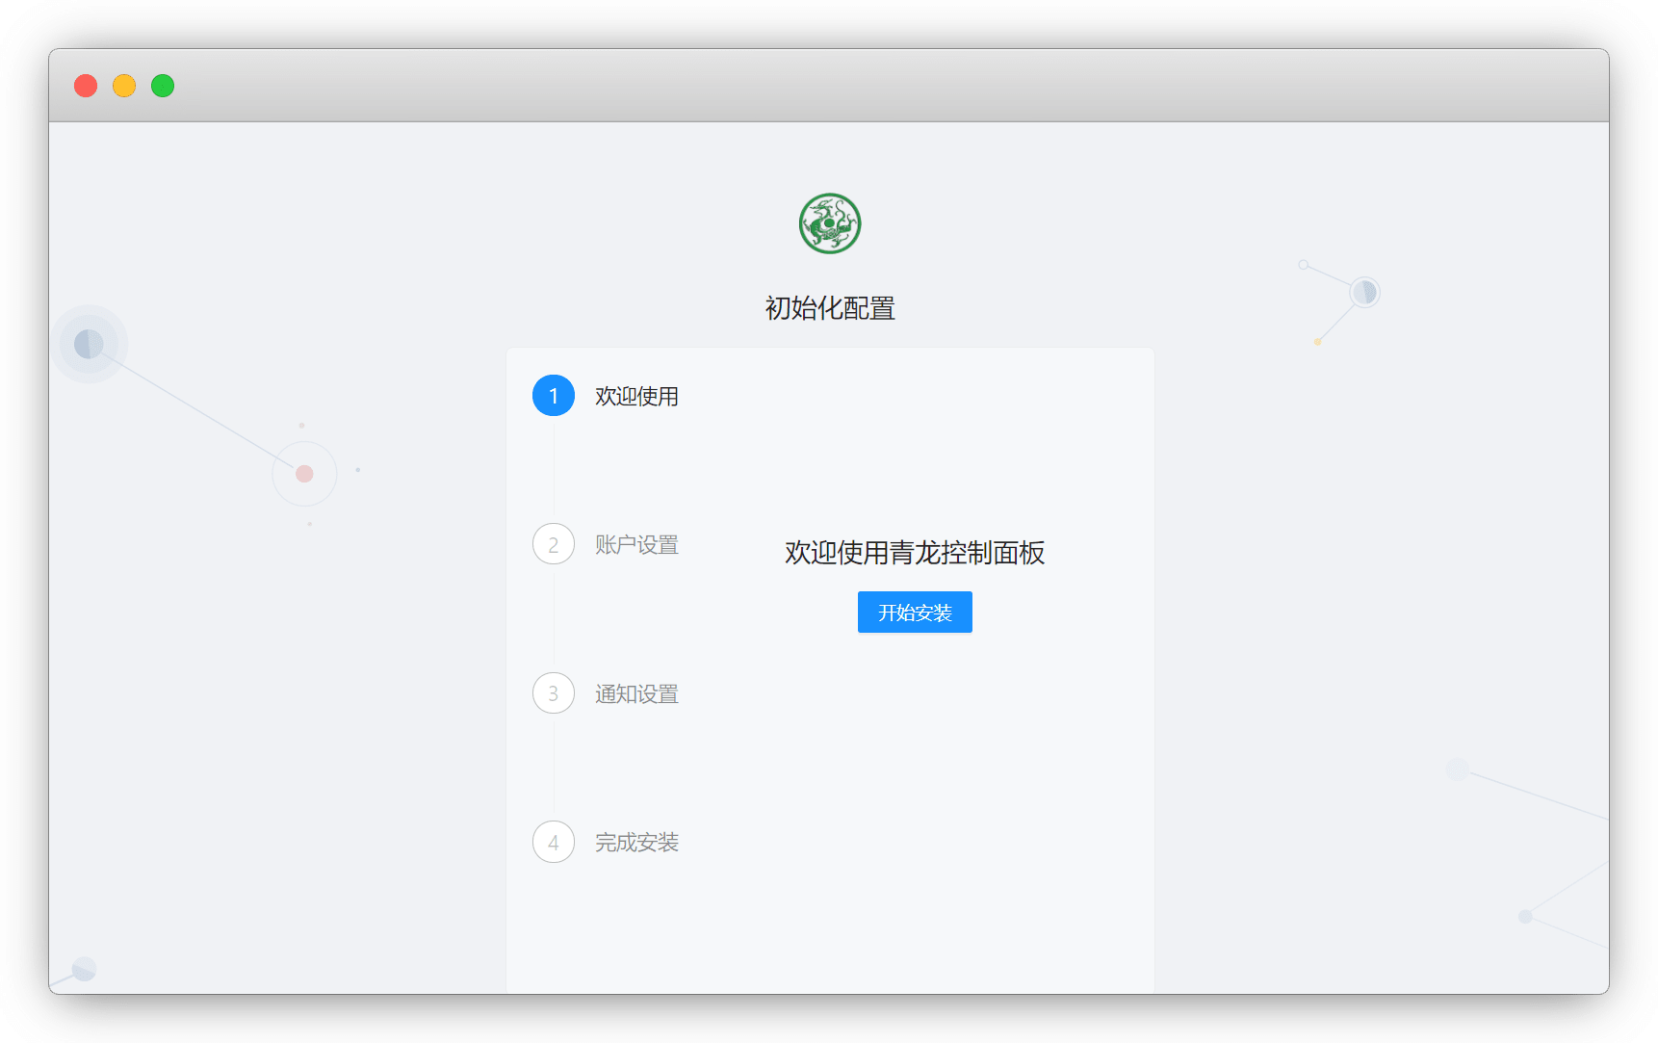Screen dimensions: 1658x1043
Task: Click the step 4 number circle
Action: [x=554, y=843]
